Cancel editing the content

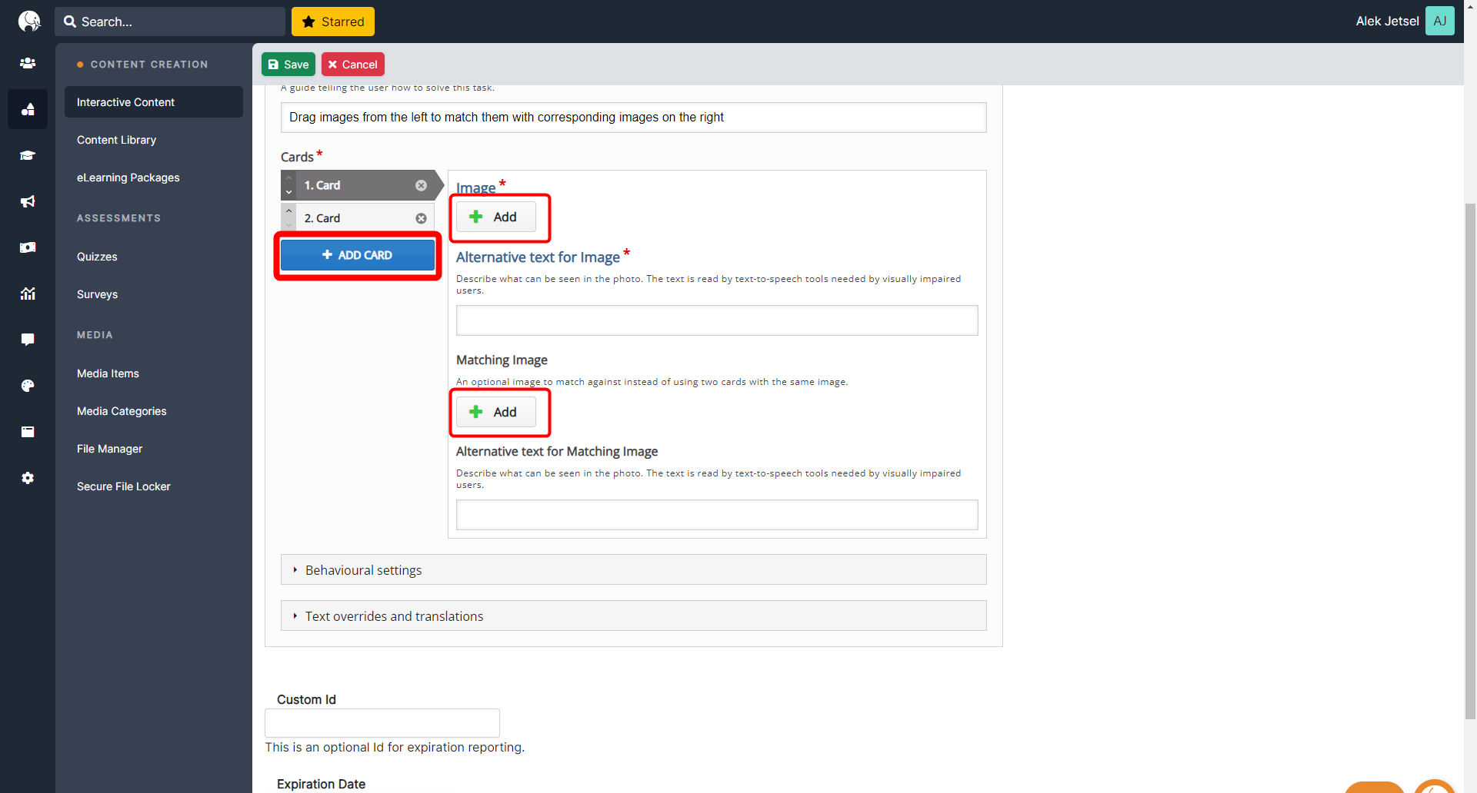tap(353, 65)
